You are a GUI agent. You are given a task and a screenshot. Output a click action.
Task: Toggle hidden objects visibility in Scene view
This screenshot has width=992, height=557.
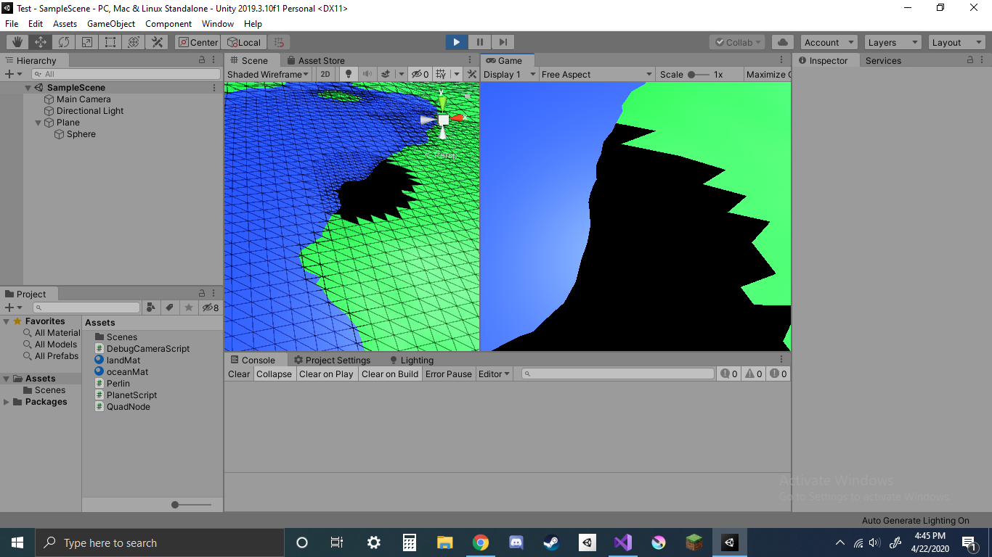tap(420, 74)
